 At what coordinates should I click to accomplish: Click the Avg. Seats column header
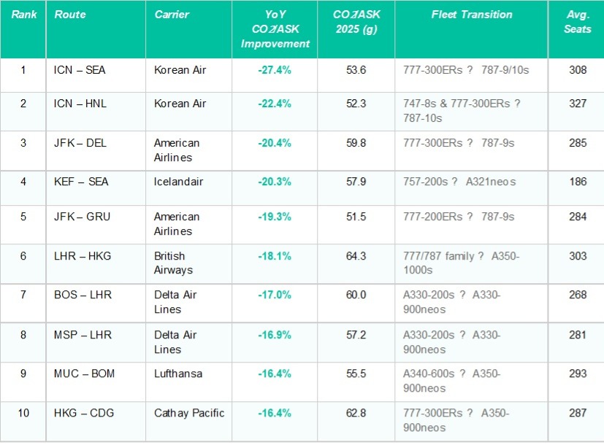click(x=578, y=21)
